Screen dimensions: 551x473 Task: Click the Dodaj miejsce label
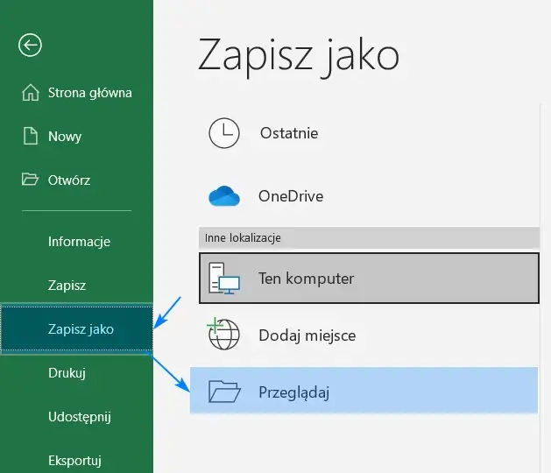[307, 335]
